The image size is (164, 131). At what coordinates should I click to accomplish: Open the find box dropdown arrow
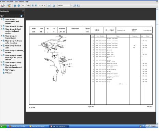(71, 5)
